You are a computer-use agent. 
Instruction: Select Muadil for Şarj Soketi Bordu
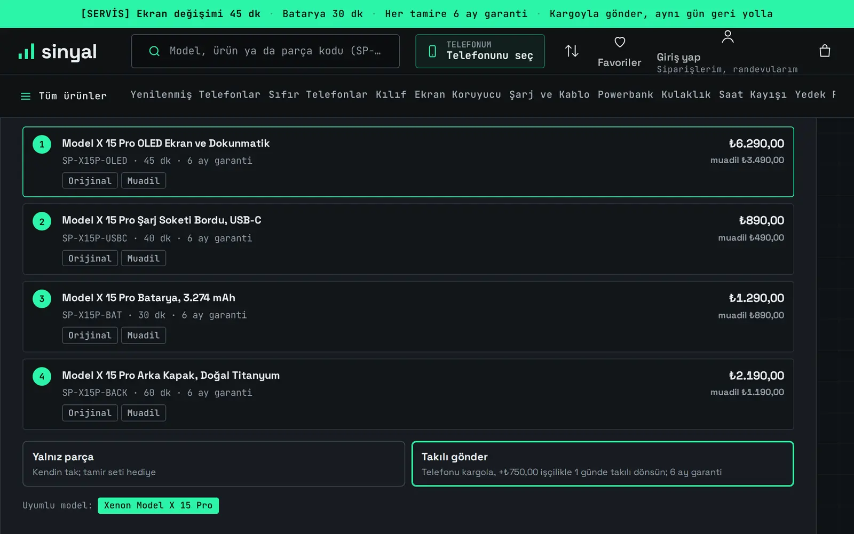coord(144,258)
